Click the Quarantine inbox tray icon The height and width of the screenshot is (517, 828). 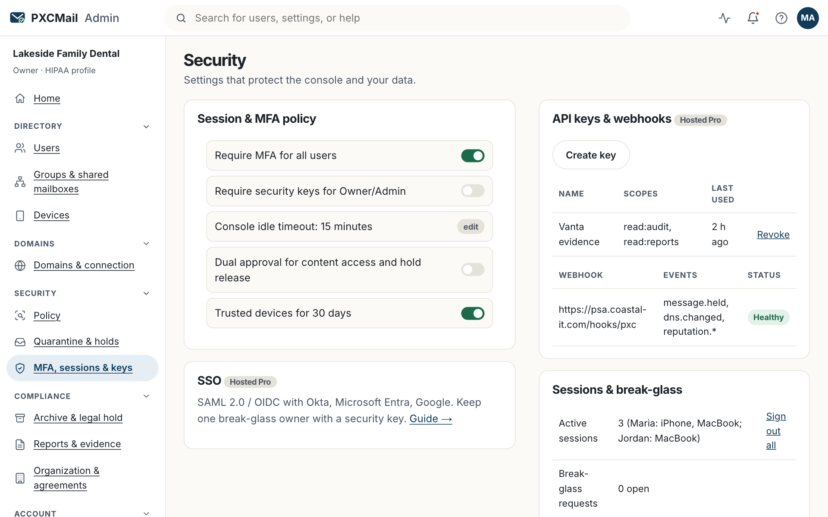[x=20, y=342]
